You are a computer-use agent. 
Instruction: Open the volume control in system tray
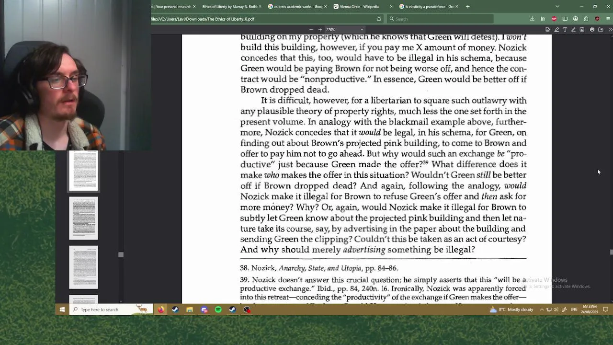556,310
